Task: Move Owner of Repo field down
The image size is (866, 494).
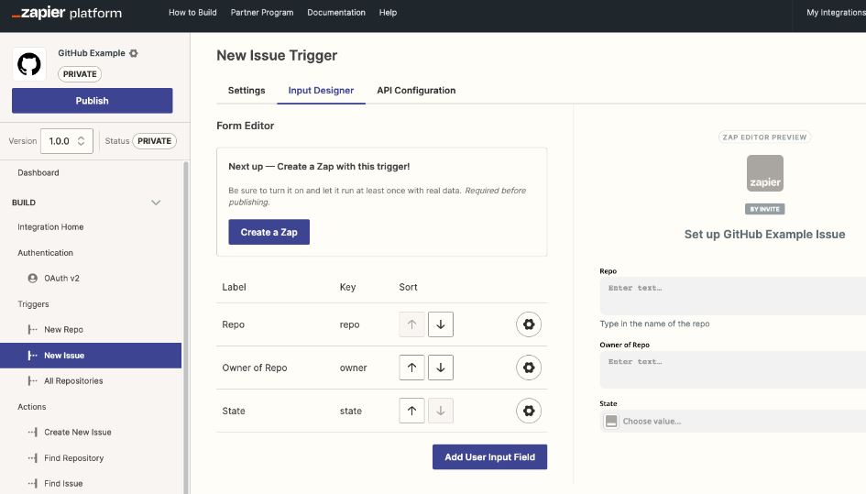Action: point(440,368)
